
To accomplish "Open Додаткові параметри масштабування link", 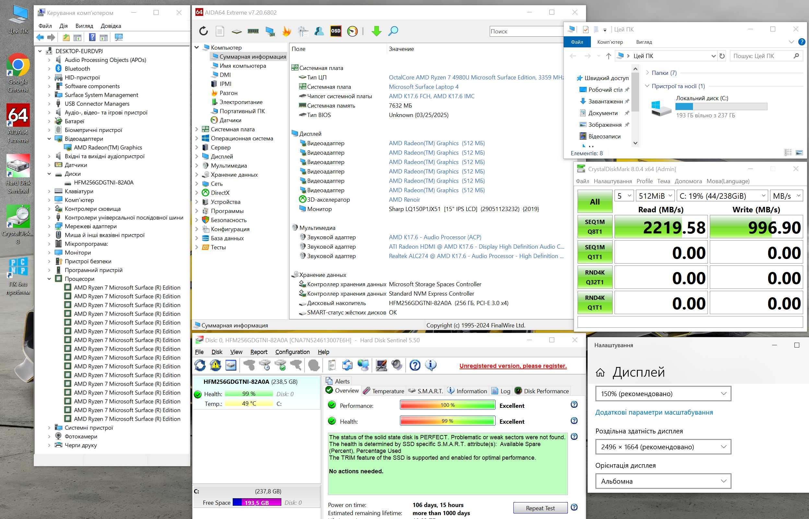I will click(x=654, y=412).
